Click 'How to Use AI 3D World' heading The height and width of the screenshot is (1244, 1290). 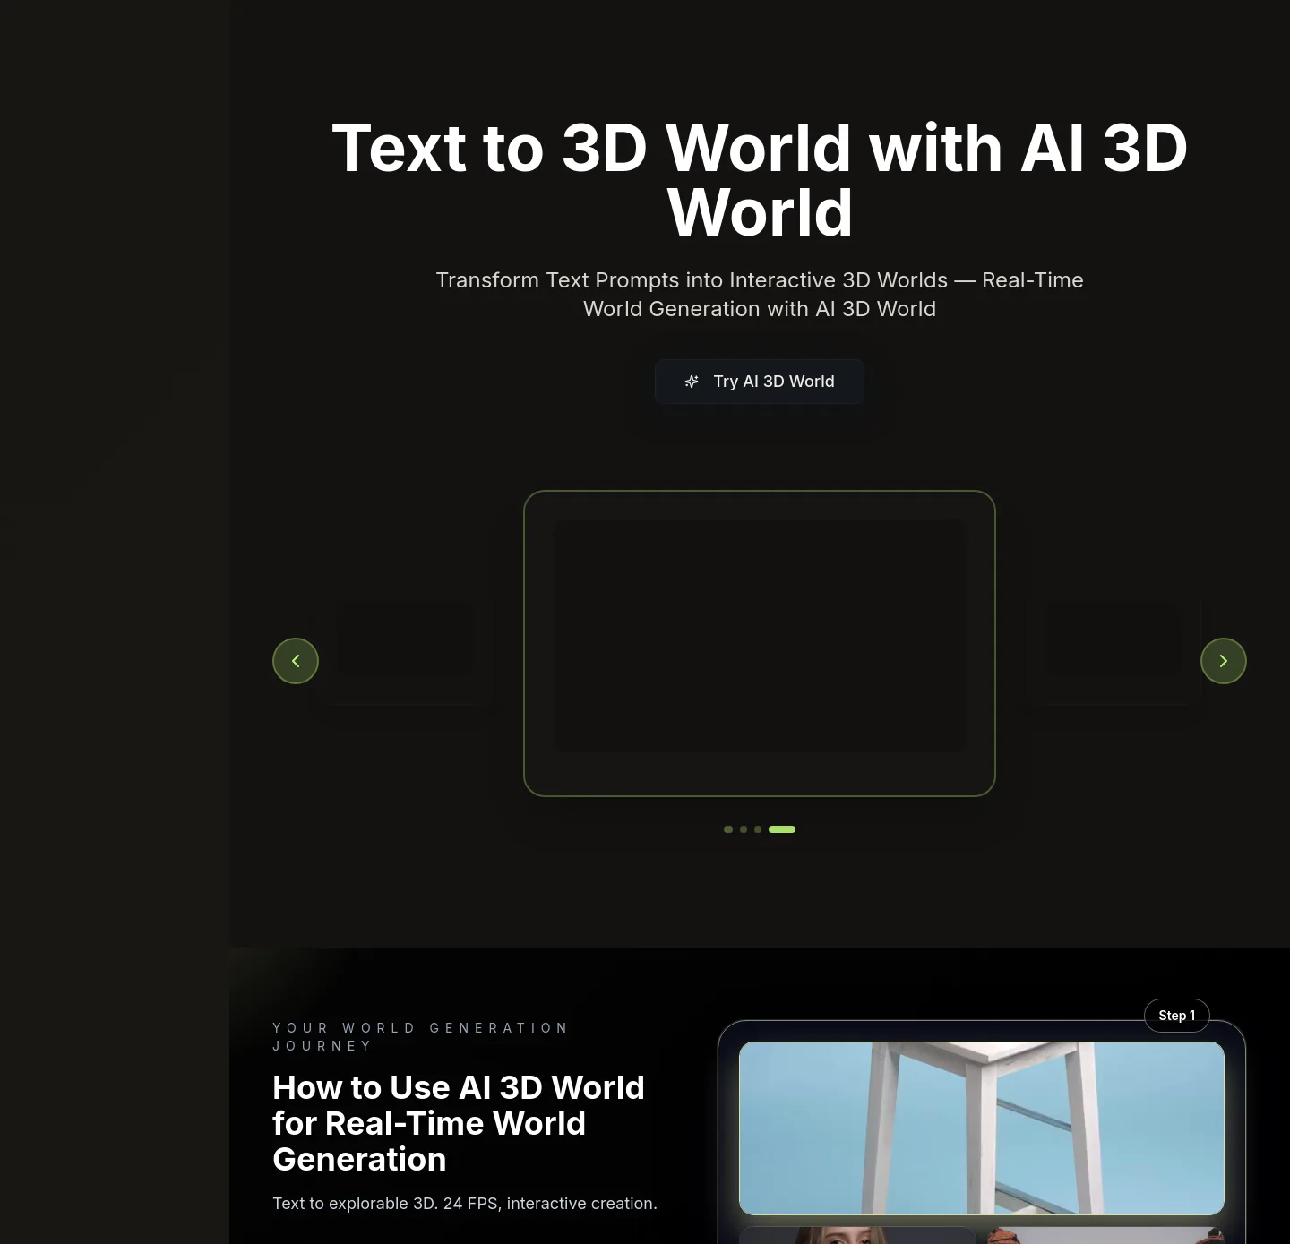[459, 1123]
